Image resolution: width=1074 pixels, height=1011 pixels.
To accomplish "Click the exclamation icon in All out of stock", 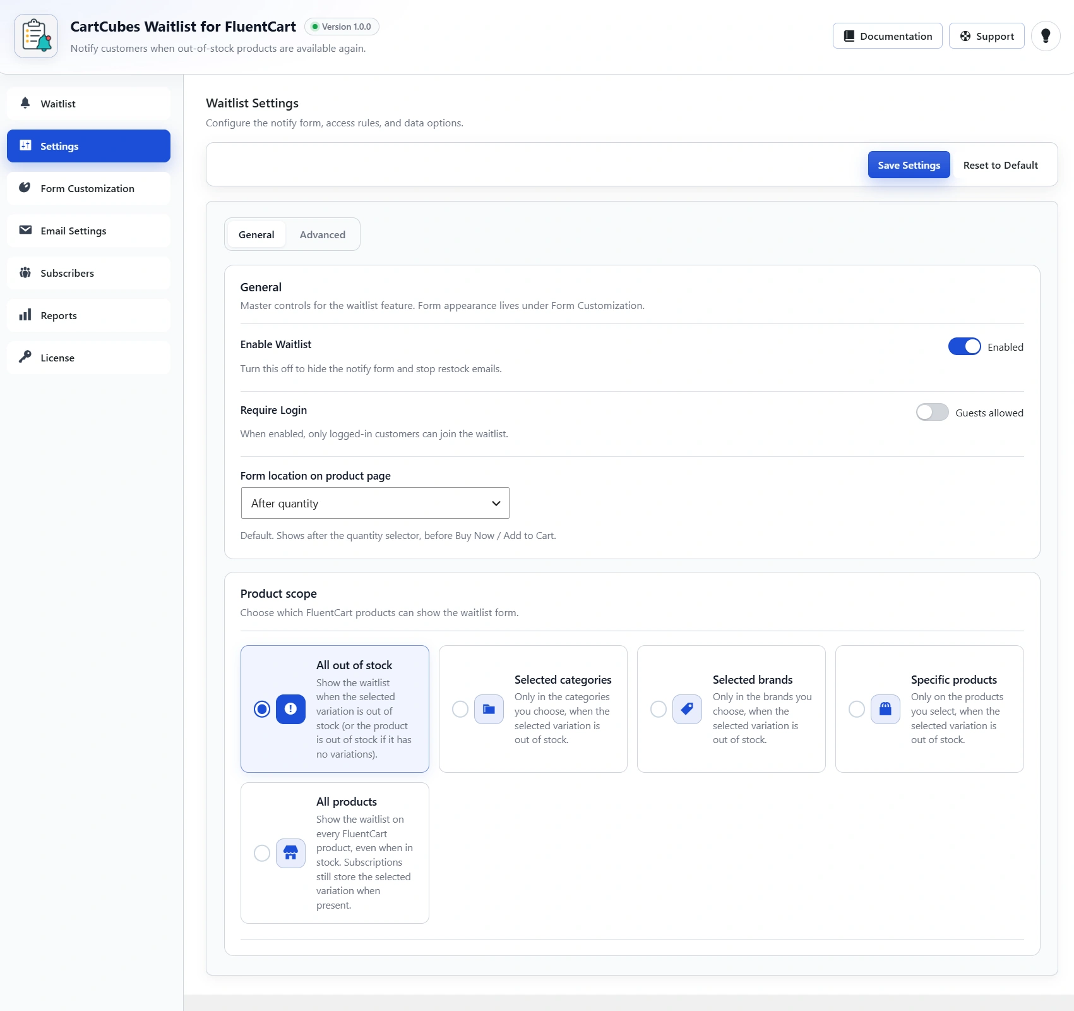I will pyautogui.click(x=290, y=709).
